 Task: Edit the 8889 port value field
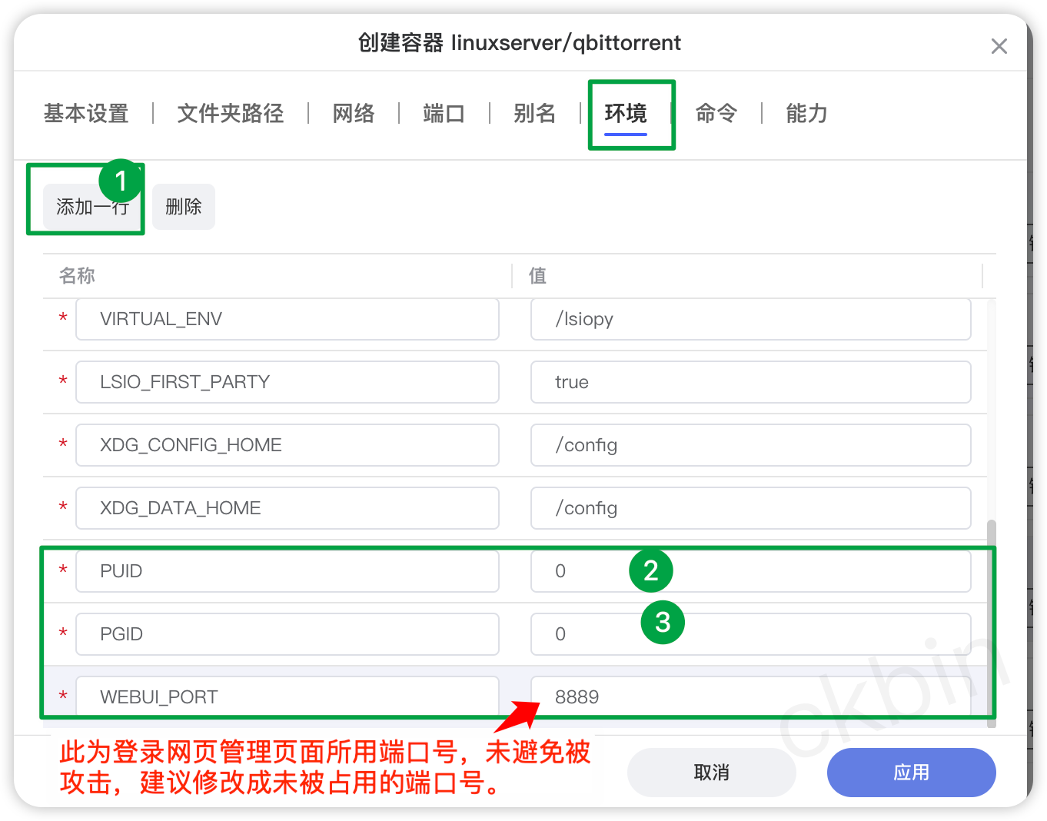click(751, 696)
